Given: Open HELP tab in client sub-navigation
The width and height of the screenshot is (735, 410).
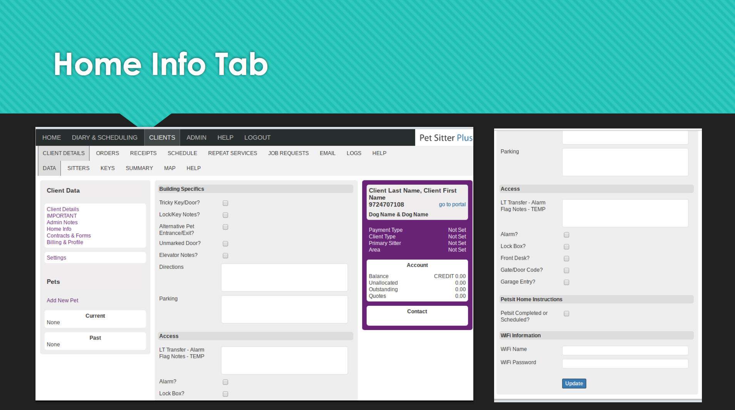Looking at the screenshot, I should click(379, 153).
